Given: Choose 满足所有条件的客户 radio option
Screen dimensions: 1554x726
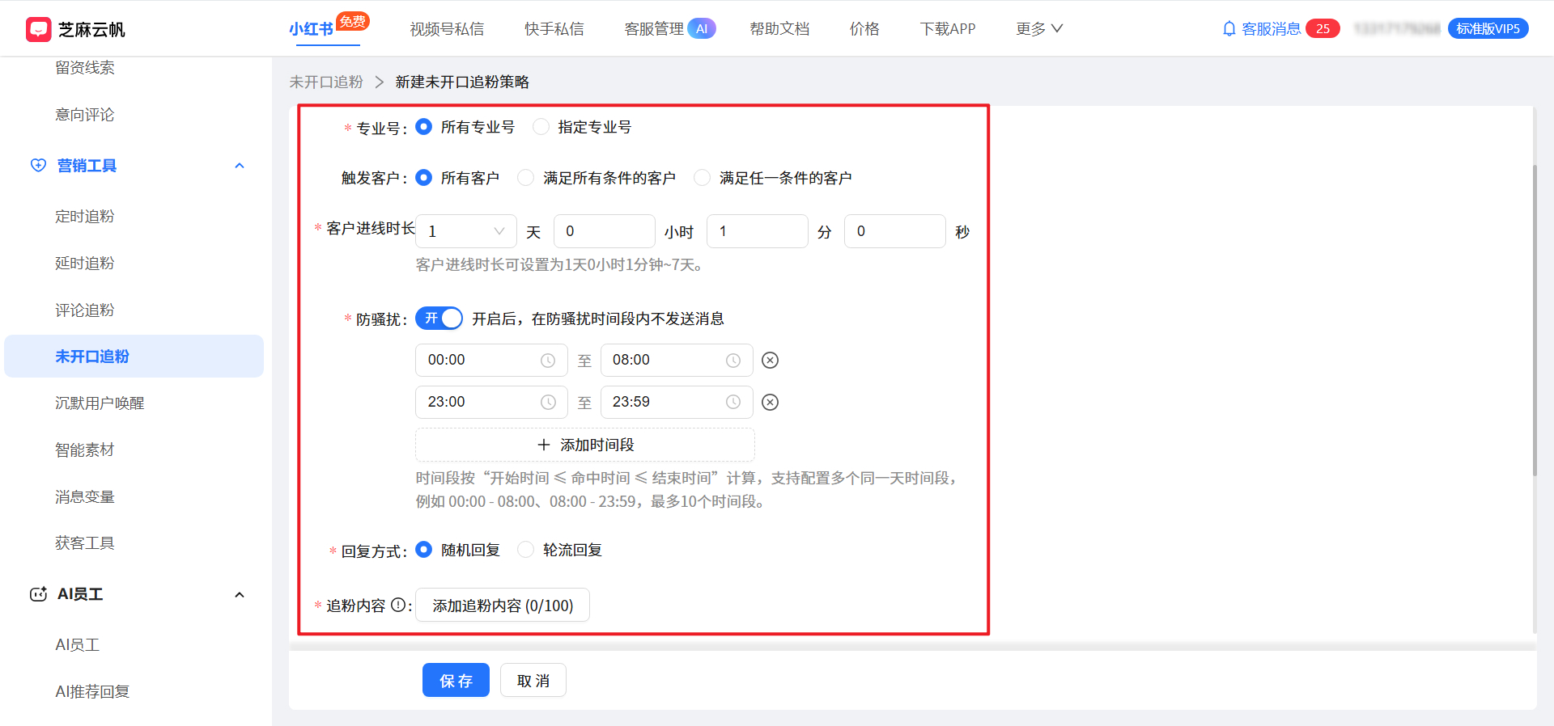Looking at the screenshot, I should pyautogui.click(x=526, y=178).
